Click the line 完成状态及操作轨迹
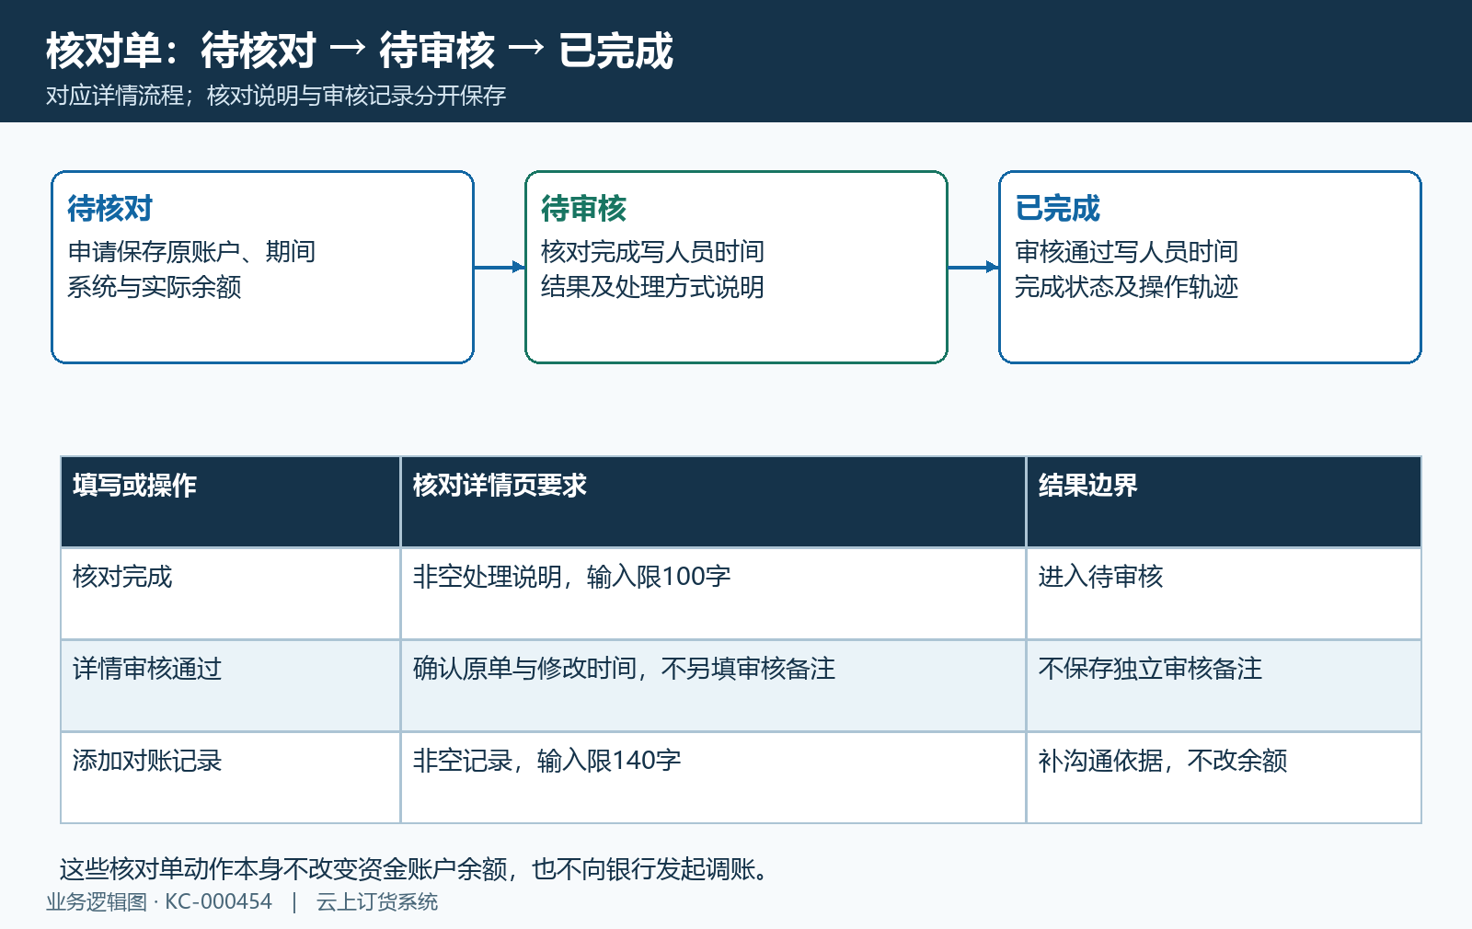1472x929 pixels. click(x=1126, y=287)
